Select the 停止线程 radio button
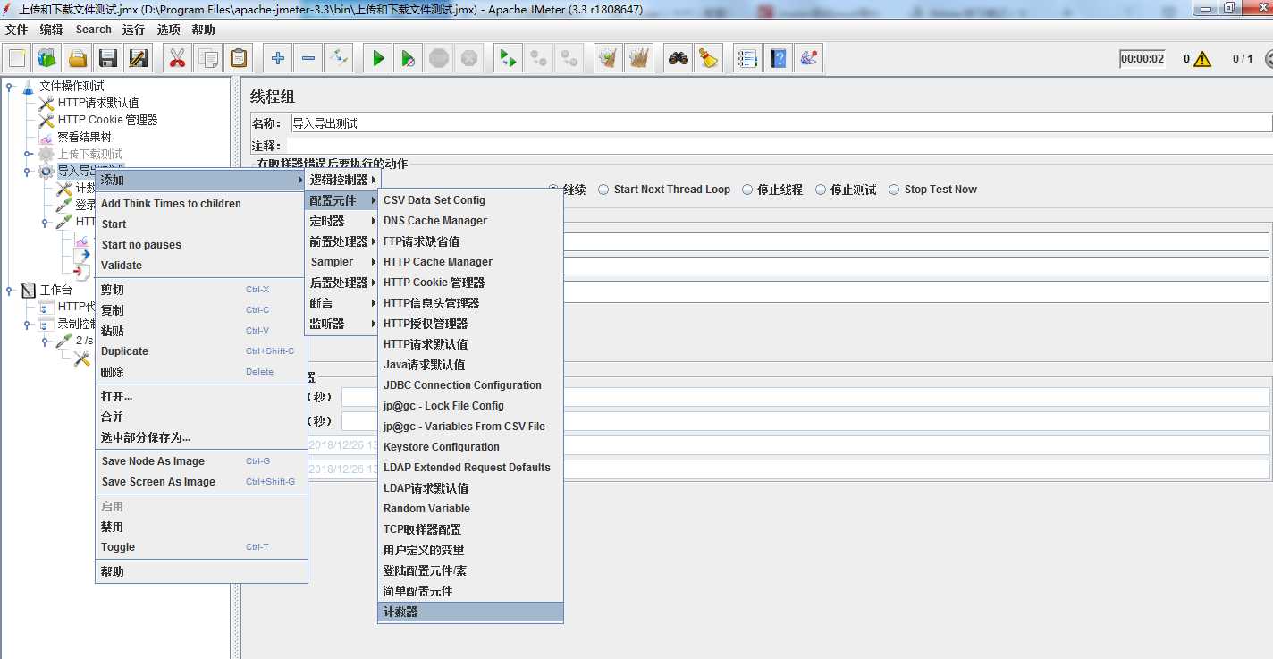This screenshot has width=1273, height=659. coord(747,190)
